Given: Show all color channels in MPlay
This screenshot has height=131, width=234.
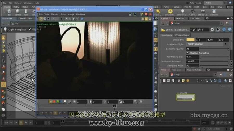Looking at the screenshot, I should coord(51,101).
